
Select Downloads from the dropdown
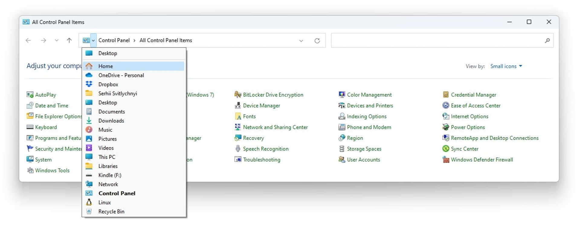pyautogui.click(x=134, y=121)
